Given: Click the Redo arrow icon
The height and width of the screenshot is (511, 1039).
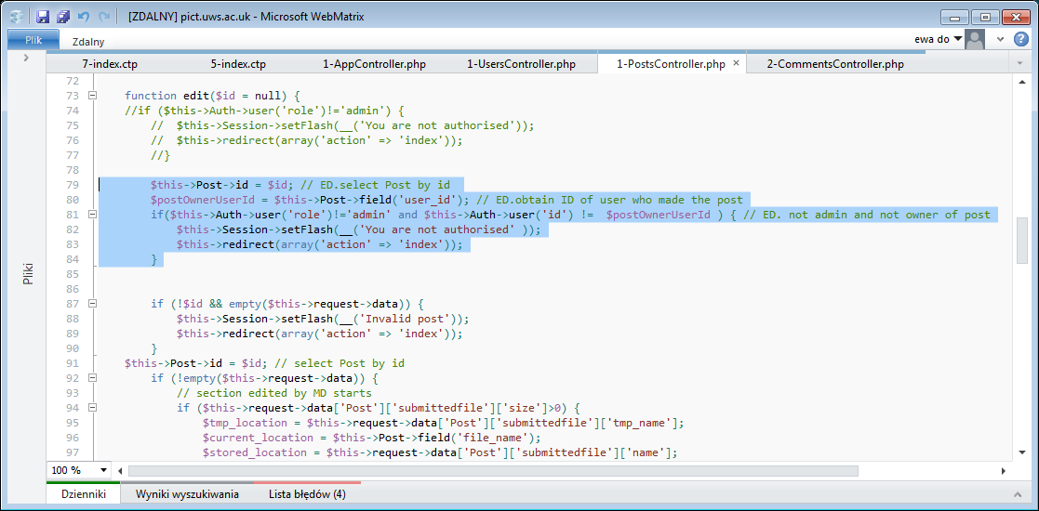Looking at the screenshot, I should click(x=104, y=16).
